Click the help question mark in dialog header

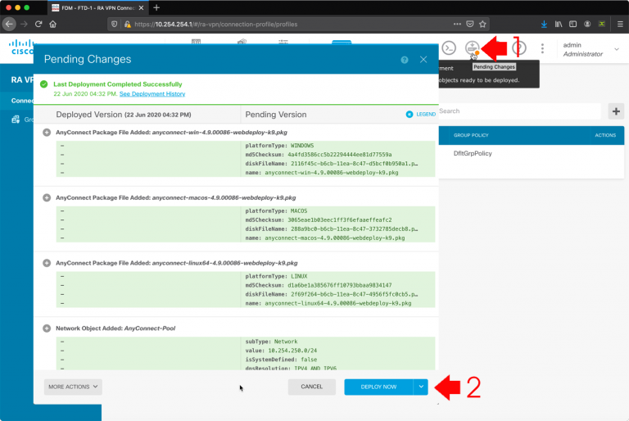point(405,60)
